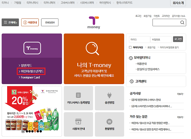This screenshot has height=139, width=191.
Task: Pause the banner slideshow
Action: pyautogui.click(x=23, y=131)
